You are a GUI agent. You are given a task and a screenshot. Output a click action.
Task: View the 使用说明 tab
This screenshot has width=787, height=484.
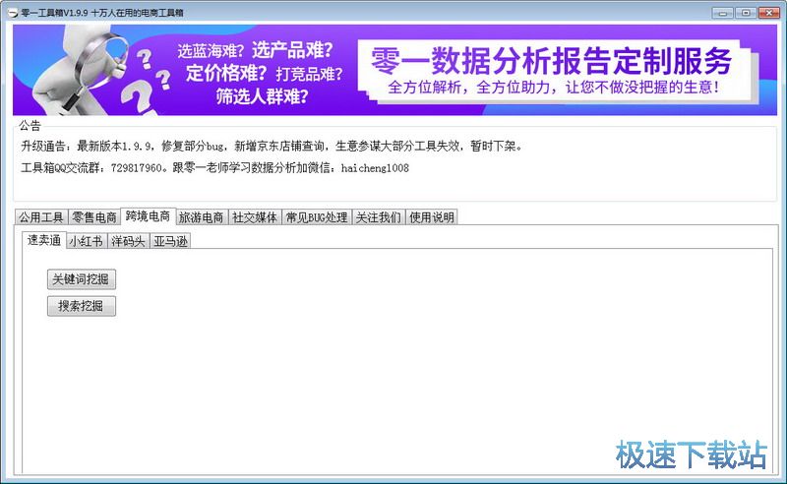[x=432, y=217]
